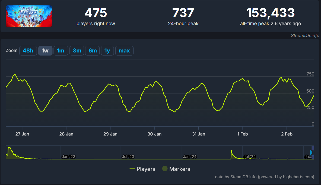Toggle the Players series in legend
The width and height of the screenshot is (321, 185).
pyautogui.click(x=142, y=169)
